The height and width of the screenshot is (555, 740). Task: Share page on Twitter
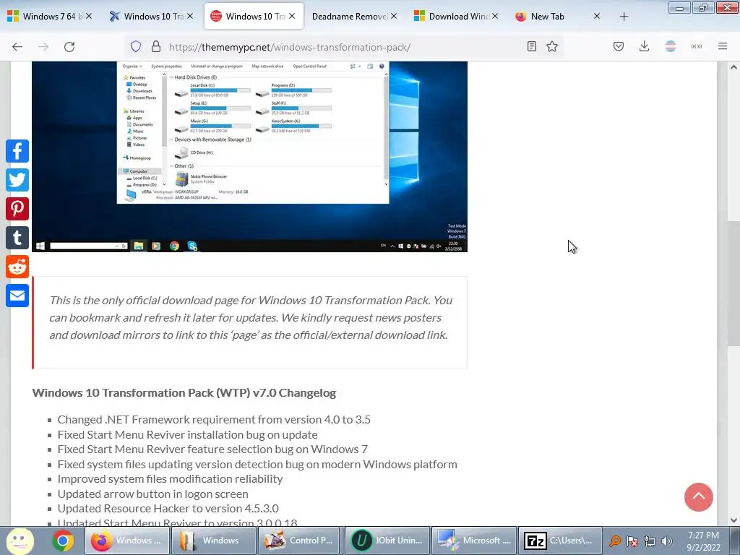(x=17, y=180)
